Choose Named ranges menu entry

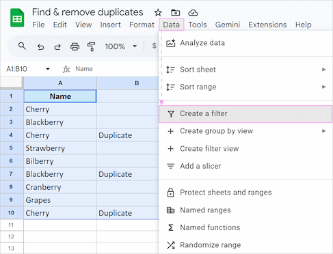[245, 210]
